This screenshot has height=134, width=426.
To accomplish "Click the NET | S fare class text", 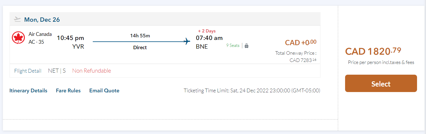I will [57, 71].
